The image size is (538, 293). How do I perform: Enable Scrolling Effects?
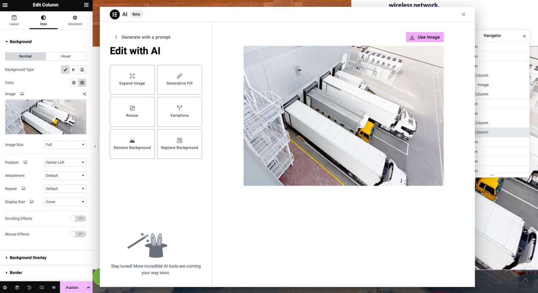point(77,218)
